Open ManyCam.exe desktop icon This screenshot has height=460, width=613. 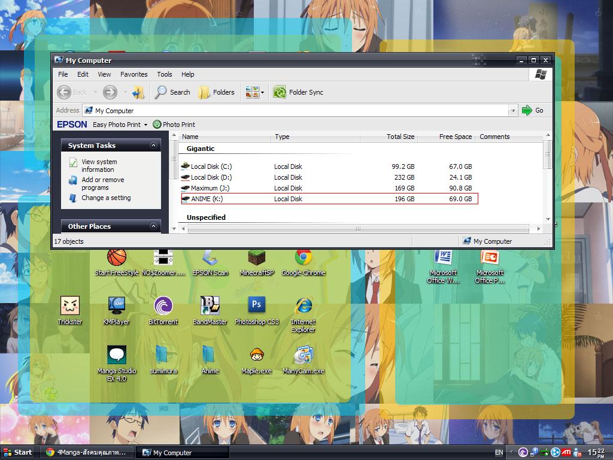tap(304, 359)
